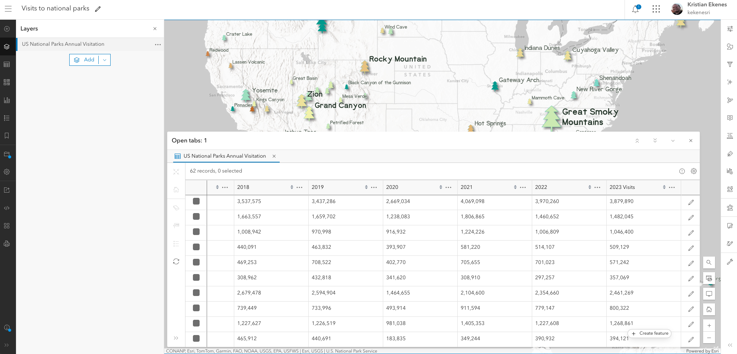Open the Charts panel

click(7, 100)
